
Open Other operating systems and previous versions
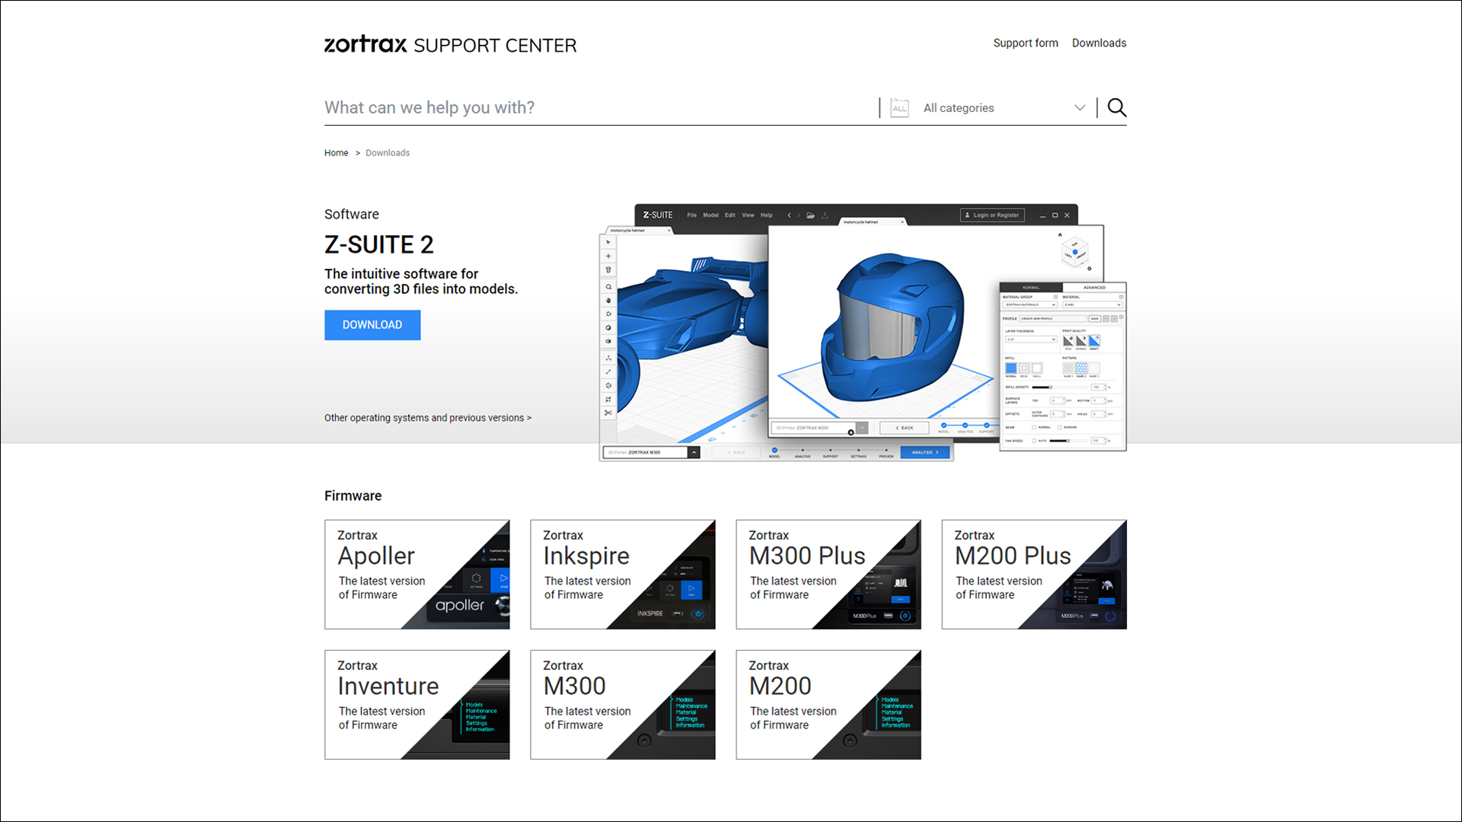point(427,418)
